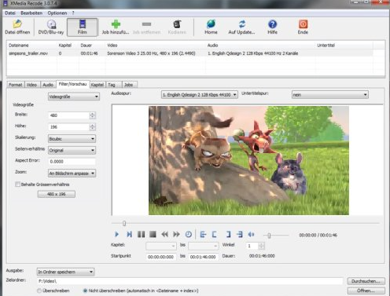Screen dimensions: 390x296
Task: Open the Zoom An Bildschirm anpassen dropdown
Action: (72, 174)
